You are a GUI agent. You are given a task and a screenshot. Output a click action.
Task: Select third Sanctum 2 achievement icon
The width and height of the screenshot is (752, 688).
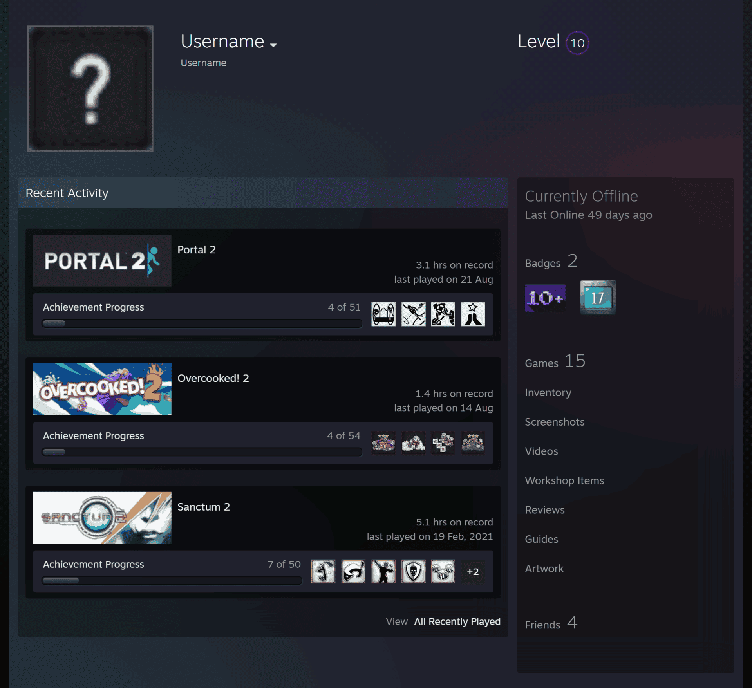pos(383,571)
